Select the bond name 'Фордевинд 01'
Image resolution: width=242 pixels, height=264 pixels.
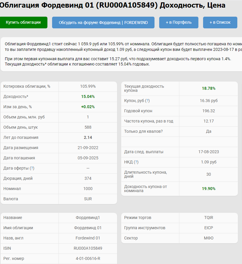pos(88,228)
